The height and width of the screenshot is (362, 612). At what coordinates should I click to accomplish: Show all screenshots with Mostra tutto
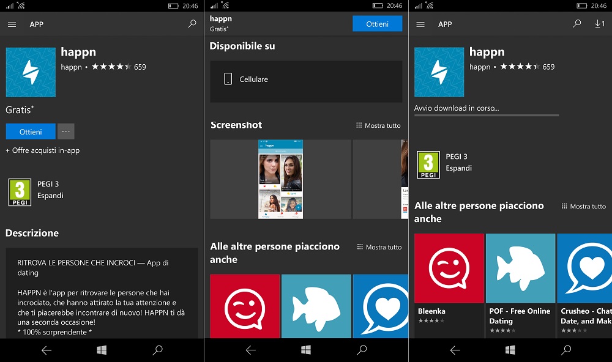click(378, 125)
